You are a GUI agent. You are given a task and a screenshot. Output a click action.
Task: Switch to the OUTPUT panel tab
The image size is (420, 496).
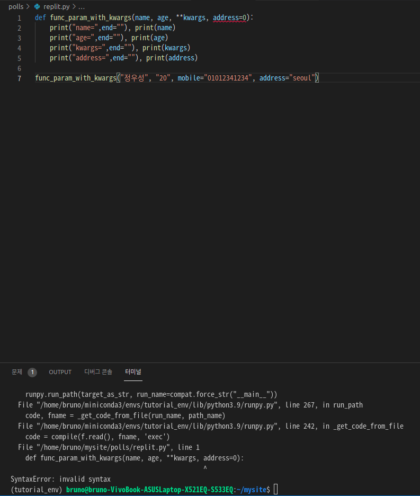[x=60, y=372]
